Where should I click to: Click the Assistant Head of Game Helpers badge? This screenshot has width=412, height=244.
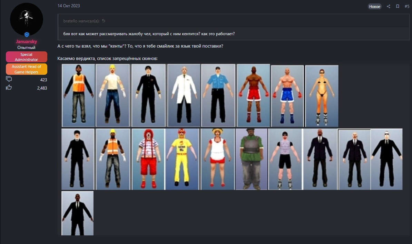pos(27,69)
